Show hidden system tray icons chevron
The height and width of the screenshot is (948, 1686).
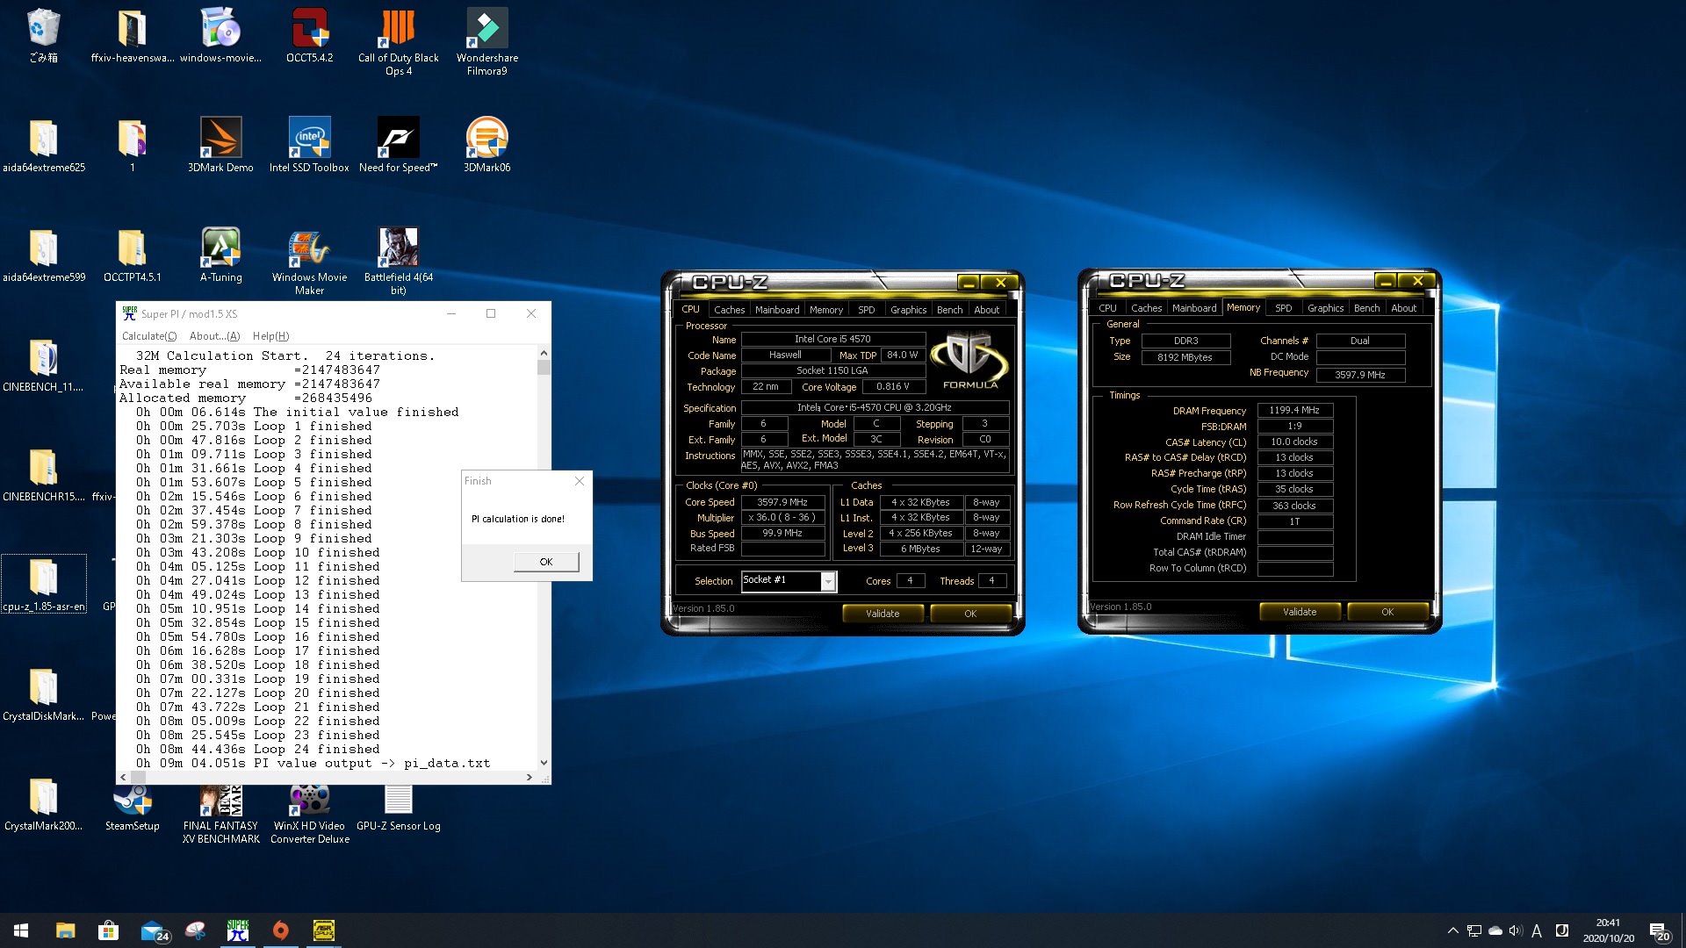[x=1452, y=930]
